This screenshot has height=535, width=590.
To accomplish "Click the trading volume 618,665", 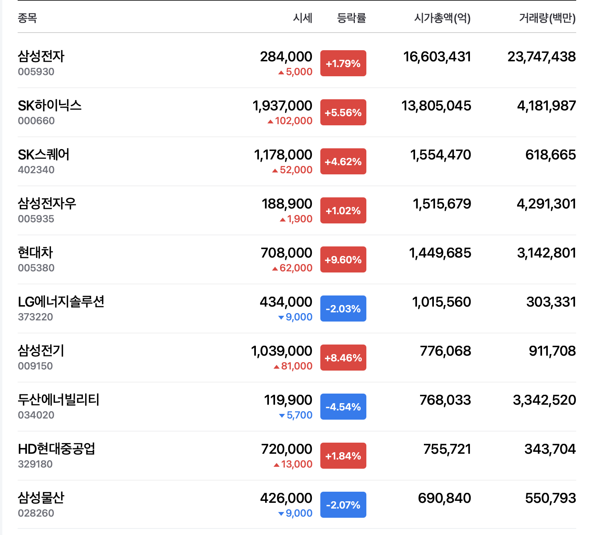I will coord(550,155).
